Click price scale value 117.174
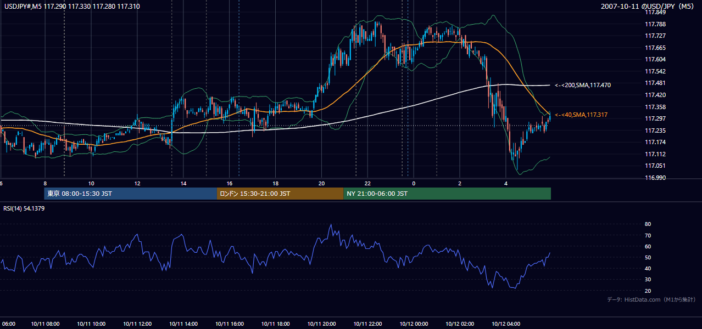 pyautogui.click(x=654, y=142)
